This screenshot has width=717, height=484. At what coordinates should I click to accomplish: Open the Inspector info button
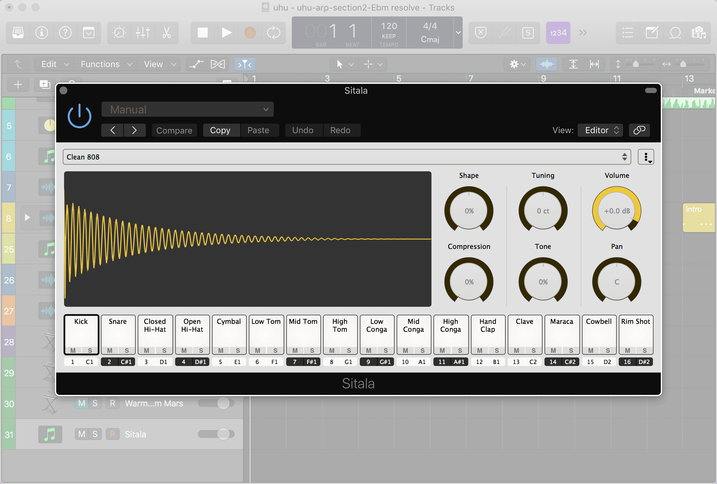click(42, 33)
